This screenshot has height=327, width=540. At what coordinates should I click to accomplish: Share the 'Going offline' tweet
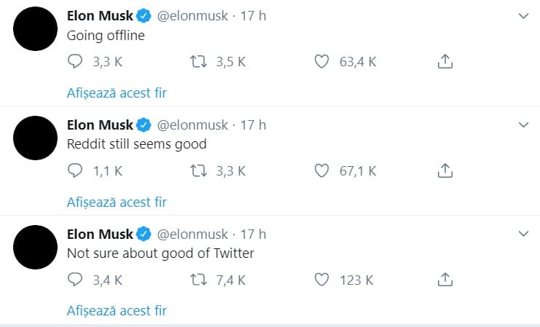pyautogui.click(x=445, y=62)
